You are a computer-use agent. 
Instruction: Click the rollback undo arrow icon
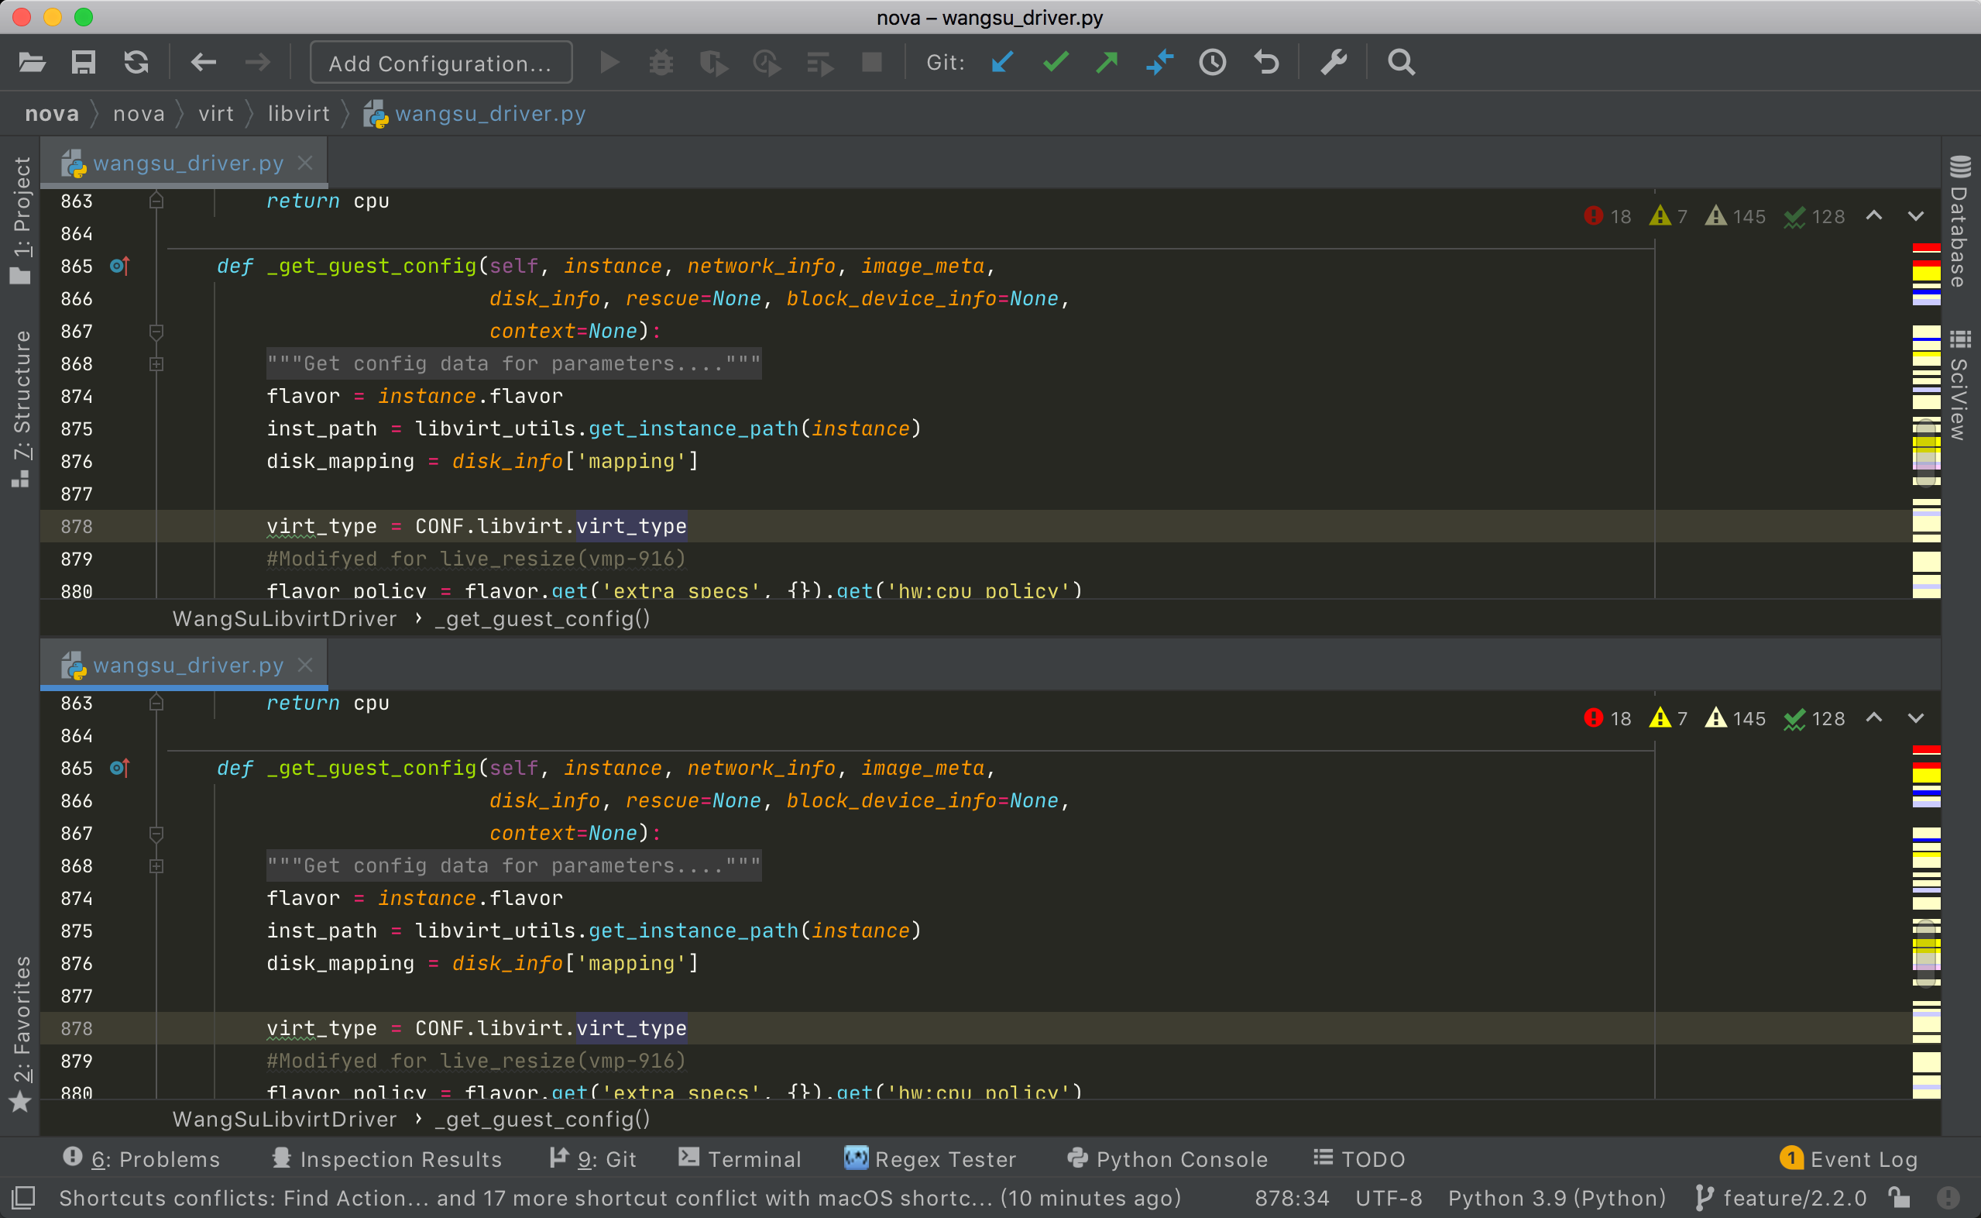point(1266,62)
